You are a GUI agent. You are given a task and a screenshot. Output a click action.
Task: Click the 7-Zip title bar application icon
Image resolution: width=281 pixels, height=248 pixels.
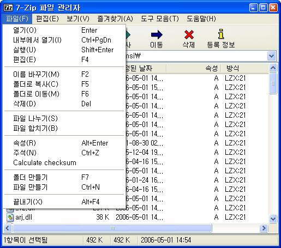[x=8, y=8]
